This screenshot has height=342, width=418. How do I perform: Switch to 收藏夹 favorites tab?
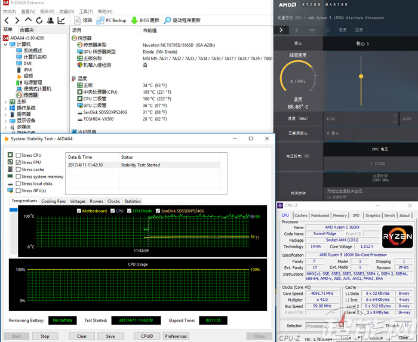(x=27, y=30)
